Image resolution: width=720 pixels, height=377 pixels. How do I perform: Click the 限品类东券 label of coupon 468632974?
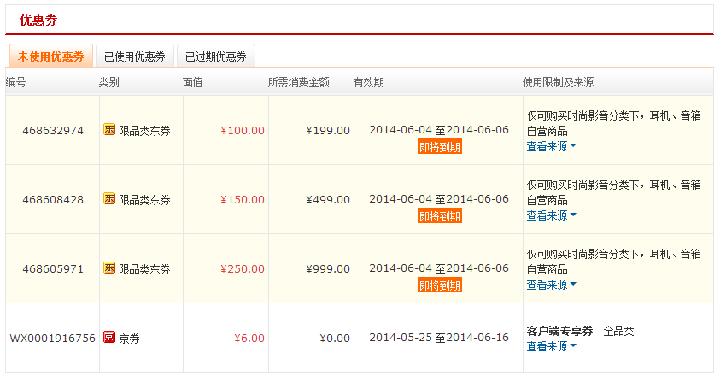click(x=144, y=131)
